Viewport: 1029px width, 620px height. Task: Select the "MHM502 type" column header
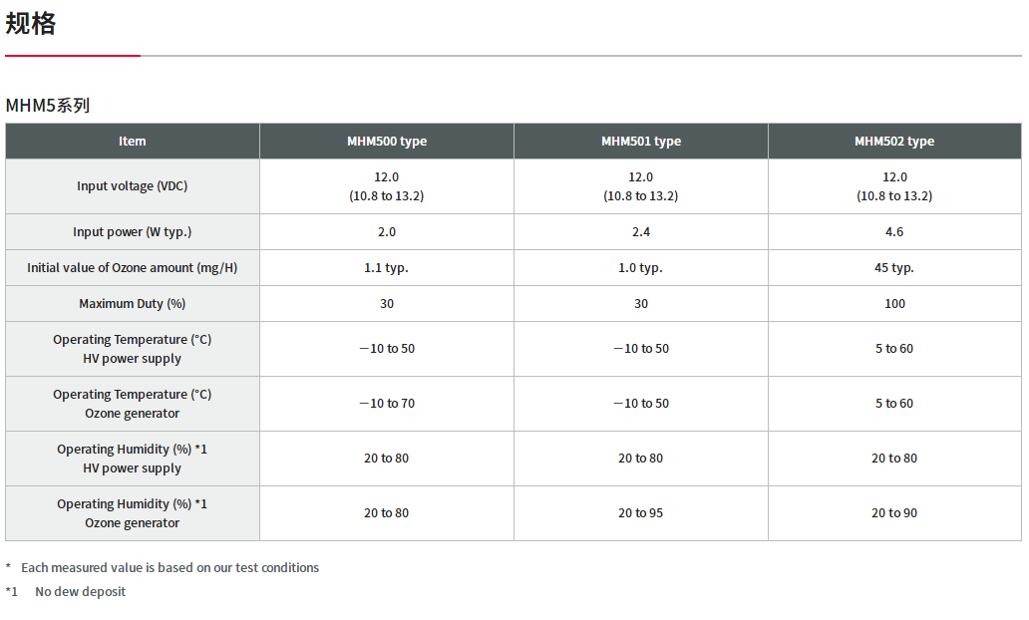[x=894, y=142]
